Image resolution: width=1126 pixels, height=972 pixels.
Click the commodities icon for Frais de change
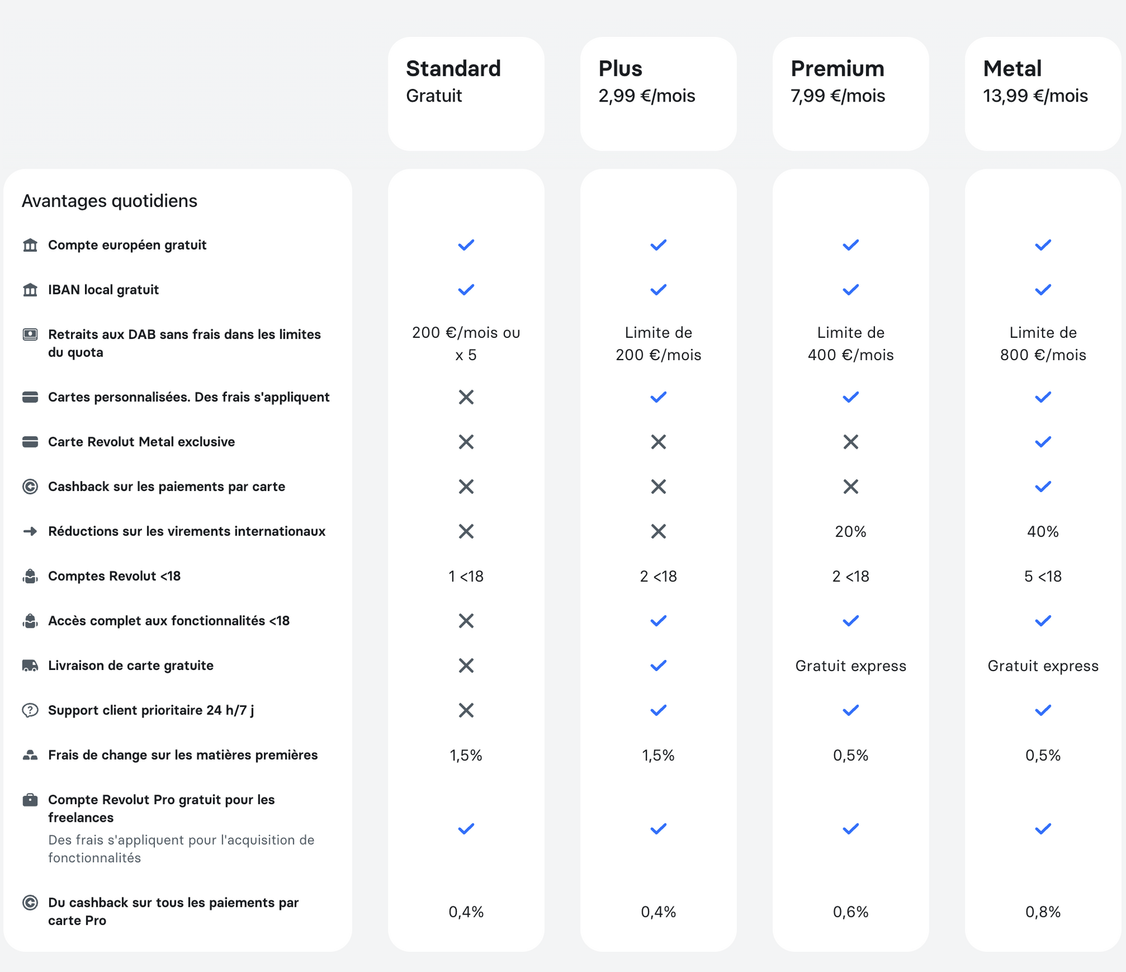pos(30,756)
